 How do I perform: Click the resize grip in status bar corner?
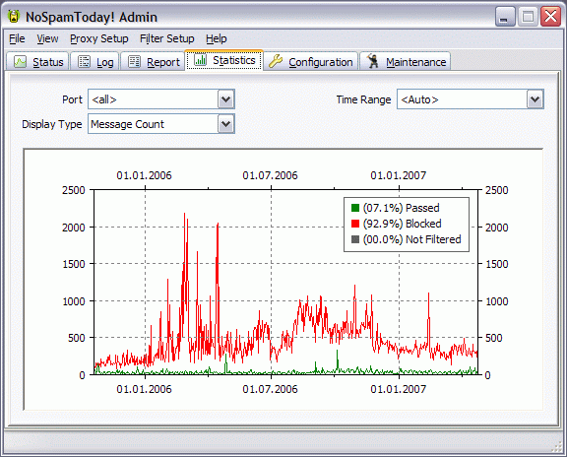pos(556,447)
